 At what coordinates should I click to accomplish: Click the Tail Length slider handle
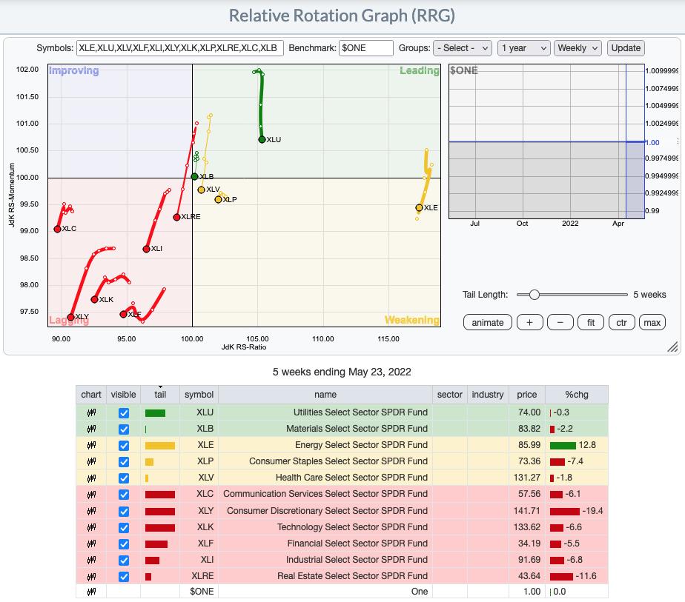pos(534,295)
